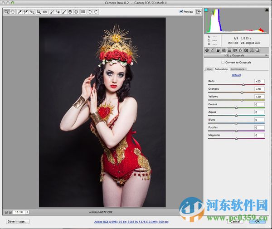Click the Magentas saturation slider handle
The width and height of the screenshot is (272, 229).
click(x=236, y=139)
